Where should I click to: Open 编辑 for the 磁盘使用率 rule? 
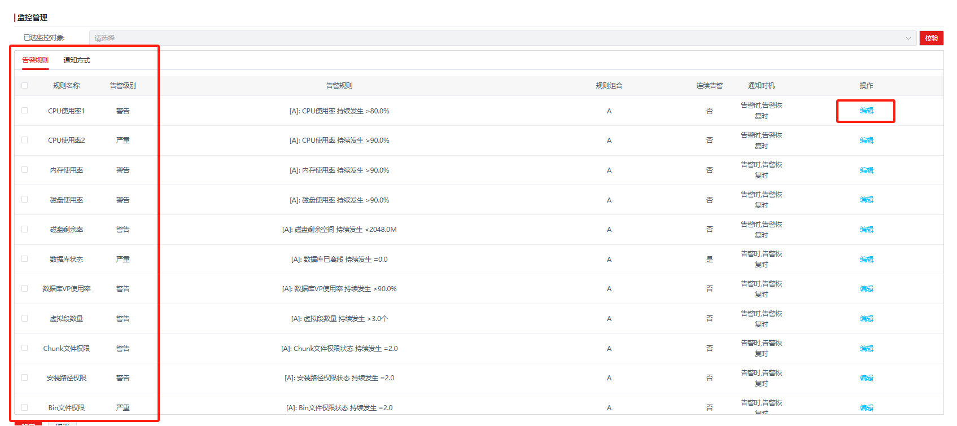(x=866, y=200)
